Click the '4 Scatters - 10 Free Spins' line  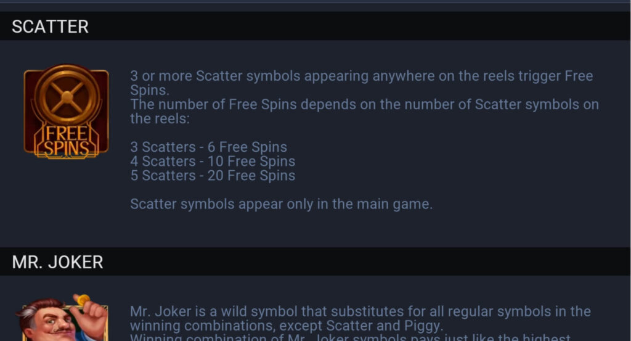(x=213, y=161)
